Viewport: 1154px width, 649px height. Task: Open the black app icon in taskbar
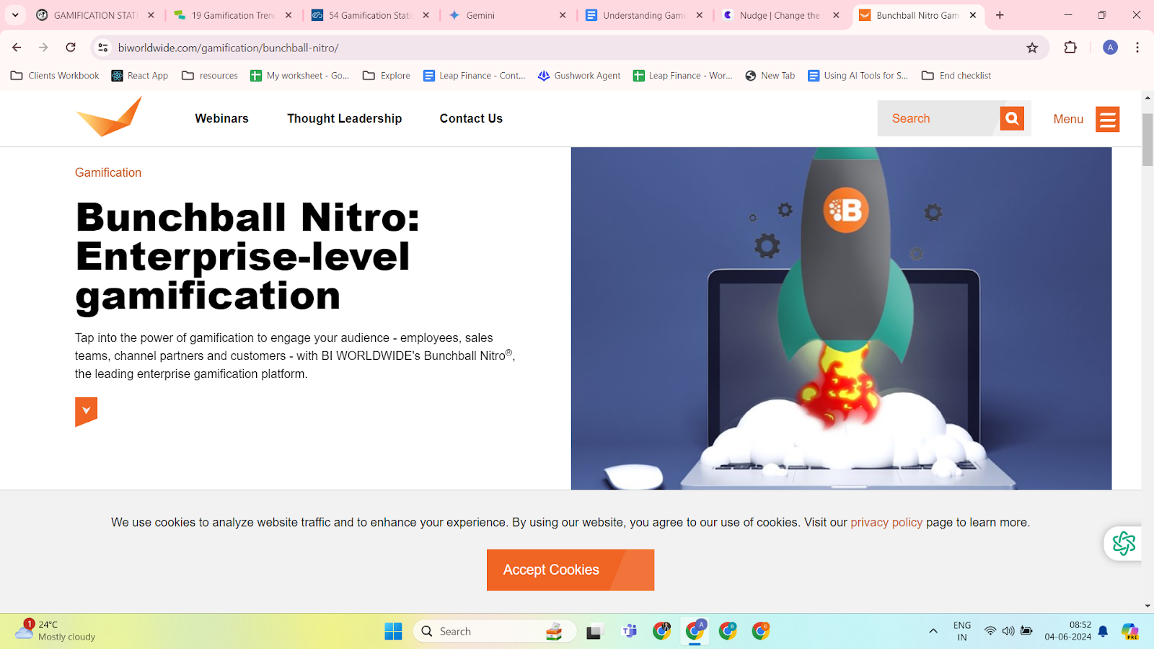pos(594,632)
